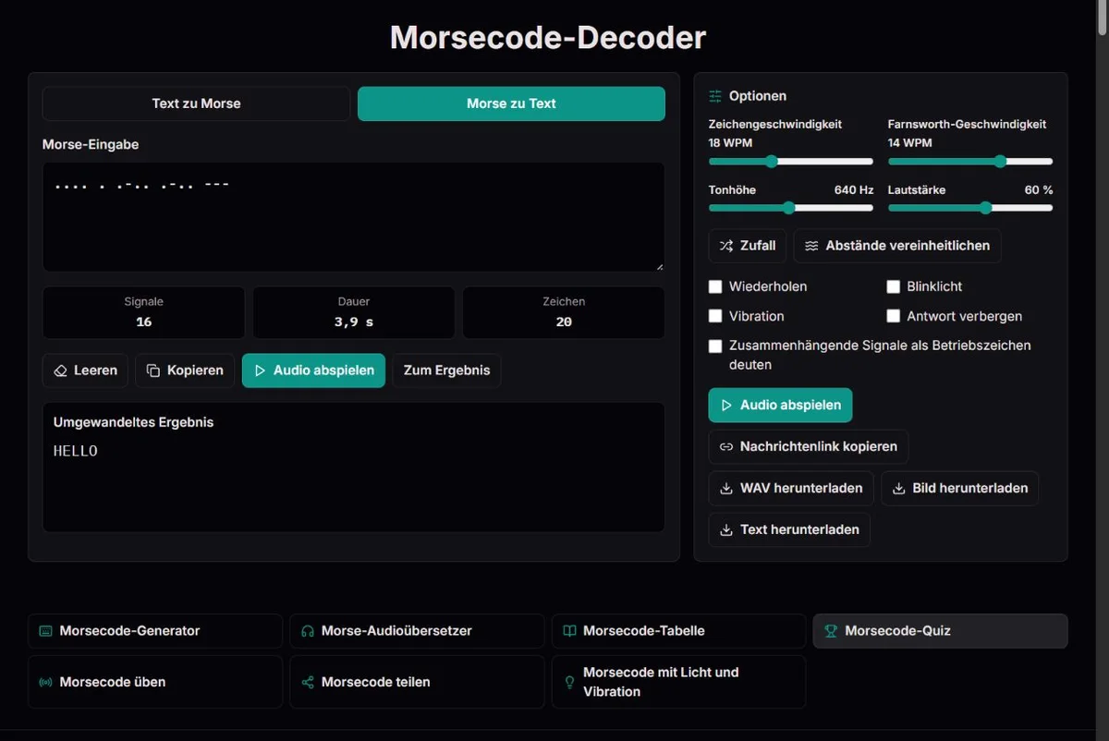Screen dimensions: 1109x741
Task: Click Abstände vereinheitlichen button
Action: 897,246
